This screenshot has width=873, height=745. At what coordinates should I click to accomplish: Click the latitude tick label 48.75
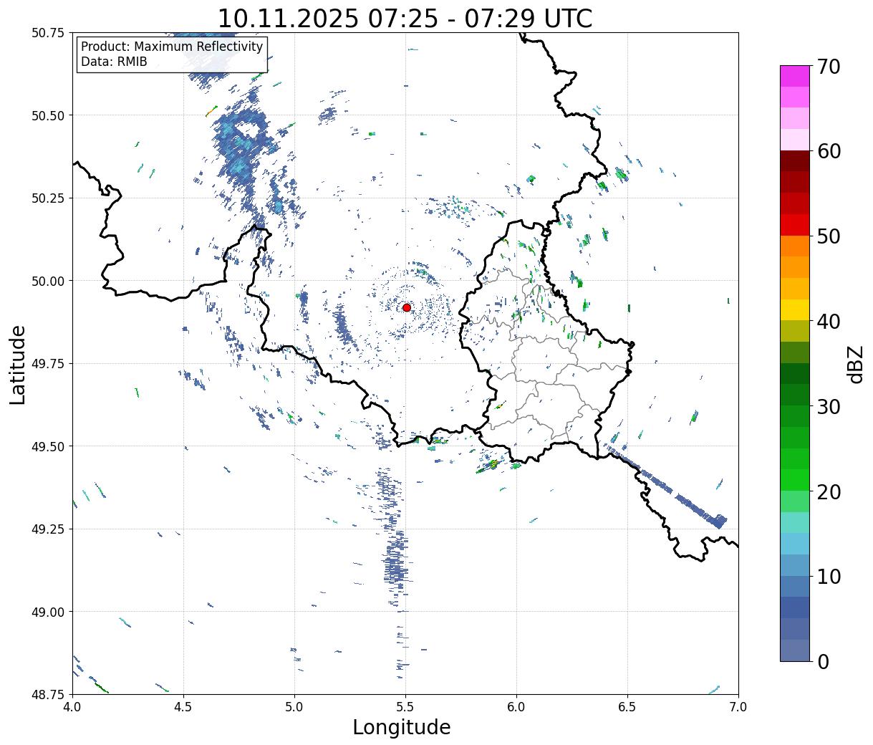[47, 694]
